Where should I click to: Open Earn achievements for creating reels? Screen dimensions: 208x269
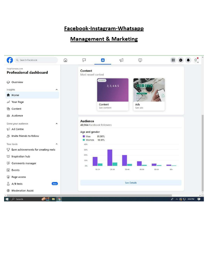33,149
